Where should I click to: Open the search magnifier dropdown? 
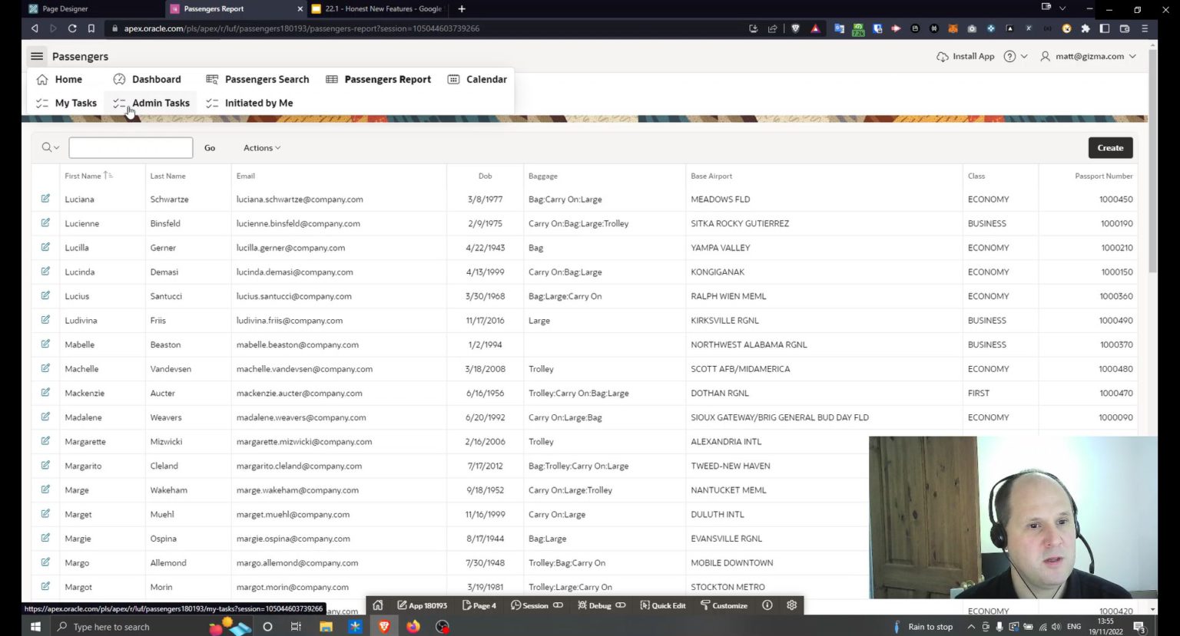pyautogui.click(x=48, y=147)
